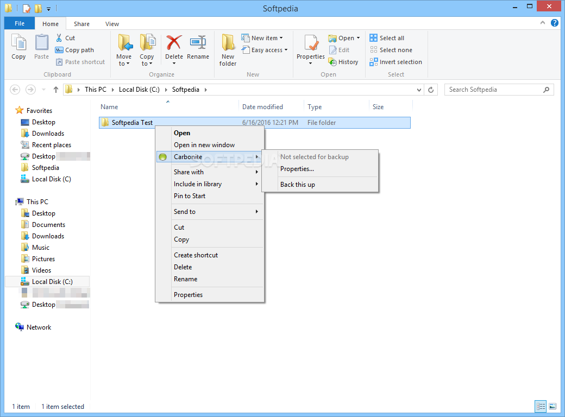Click Select none in the ribbon
Viewport: 565px width, 417px height.
click(391, 50)
